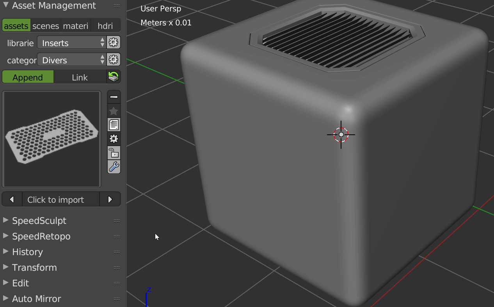This screenshot has height=307, width=494.
Task: Go to the previous asset with the left arrow
Action: pos(12,200)
